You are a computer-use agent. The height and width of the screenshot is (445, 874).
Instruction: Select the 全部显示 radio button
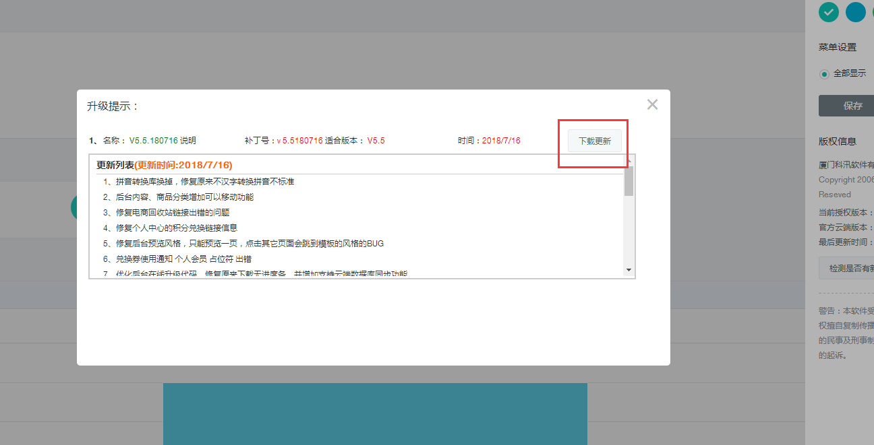[x=823, y=73]
